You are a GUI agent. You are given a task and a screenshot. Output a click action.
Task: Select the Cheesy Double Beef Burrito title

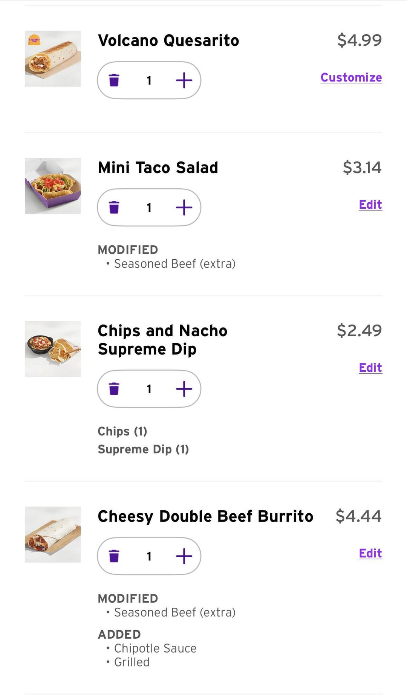(x=205, y=516)
